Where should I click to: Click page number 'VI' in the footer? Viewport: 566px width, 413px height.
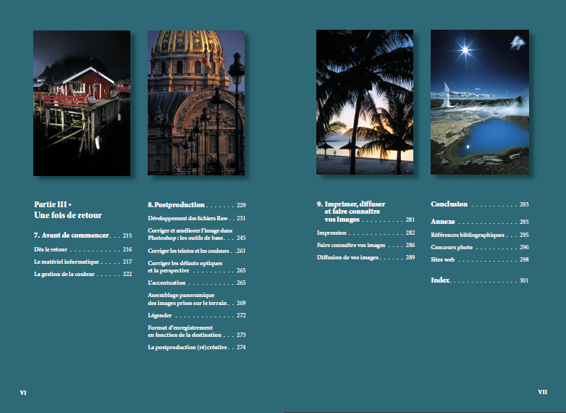point(23,393)
